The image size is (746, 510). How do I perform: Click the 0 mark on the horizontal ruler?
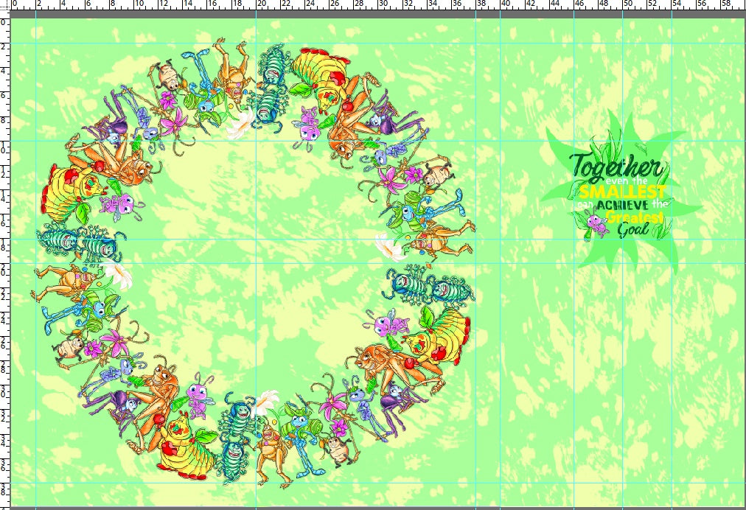coord(15,6)
